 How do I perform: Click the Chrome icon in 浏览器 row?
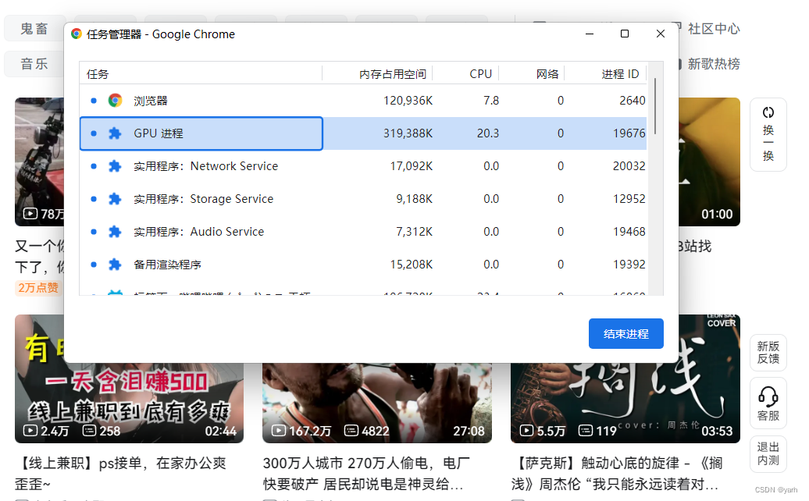[x=115, y=101]
